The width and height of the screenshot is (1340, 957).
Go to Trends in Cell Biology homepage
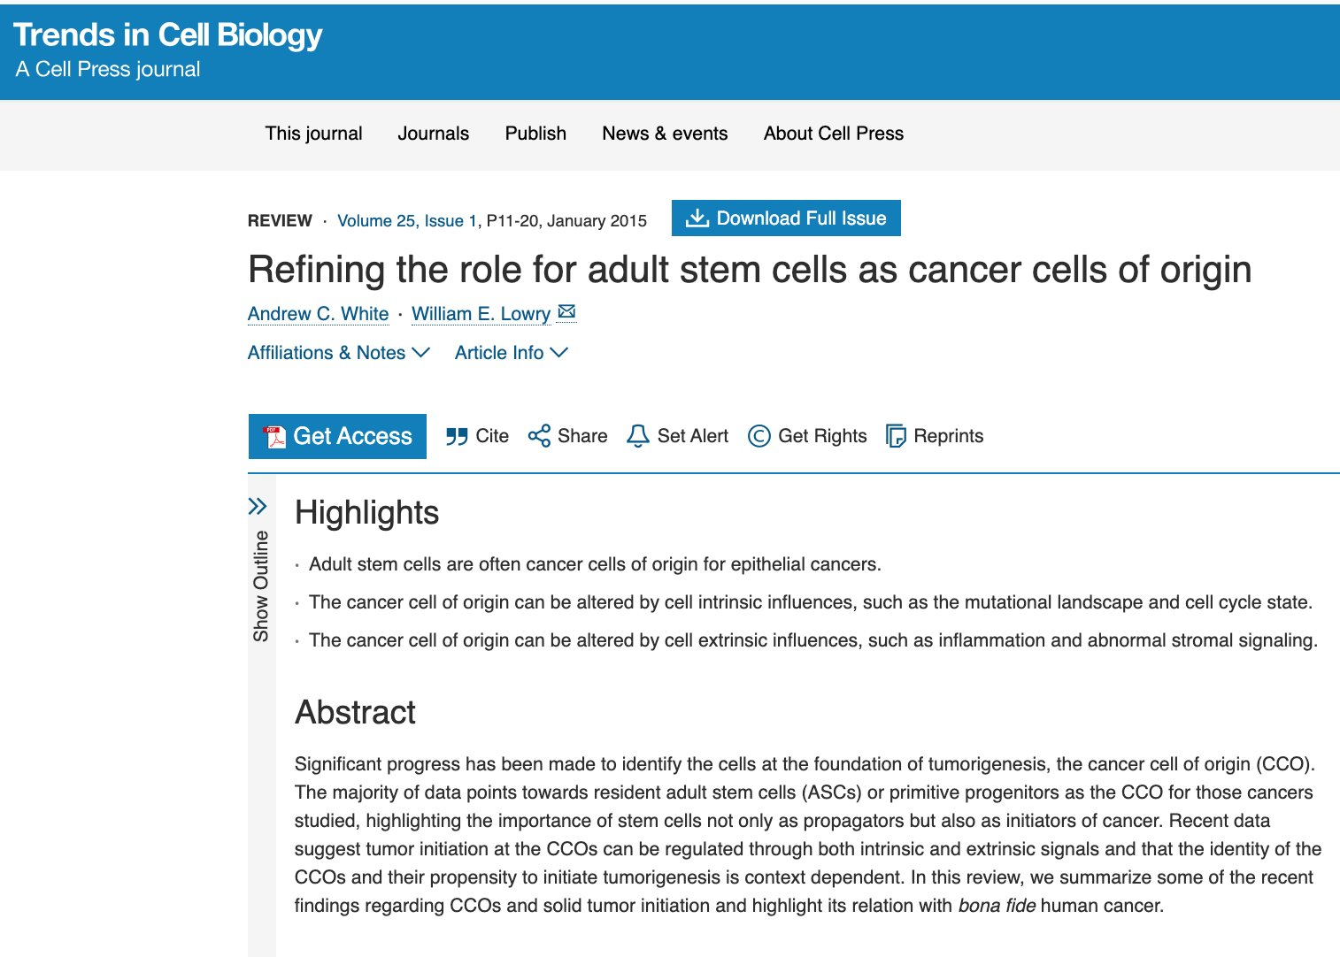click(168, 35)
